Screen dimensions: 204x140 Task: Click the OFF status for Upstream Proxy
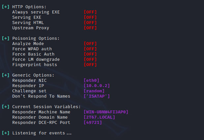click(x=90, y=28)
